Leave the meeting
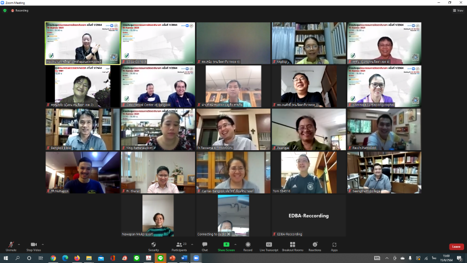The height and width of the screenshot is (263, 467). coord(456,247)
